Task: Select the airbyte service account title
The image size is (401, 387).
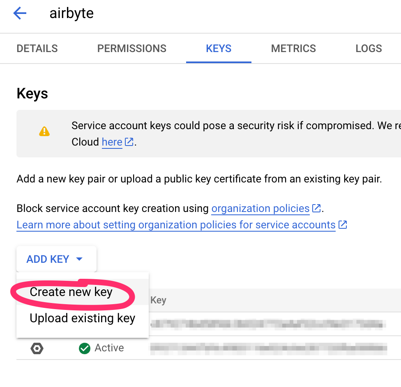Action: coord(71,13)
